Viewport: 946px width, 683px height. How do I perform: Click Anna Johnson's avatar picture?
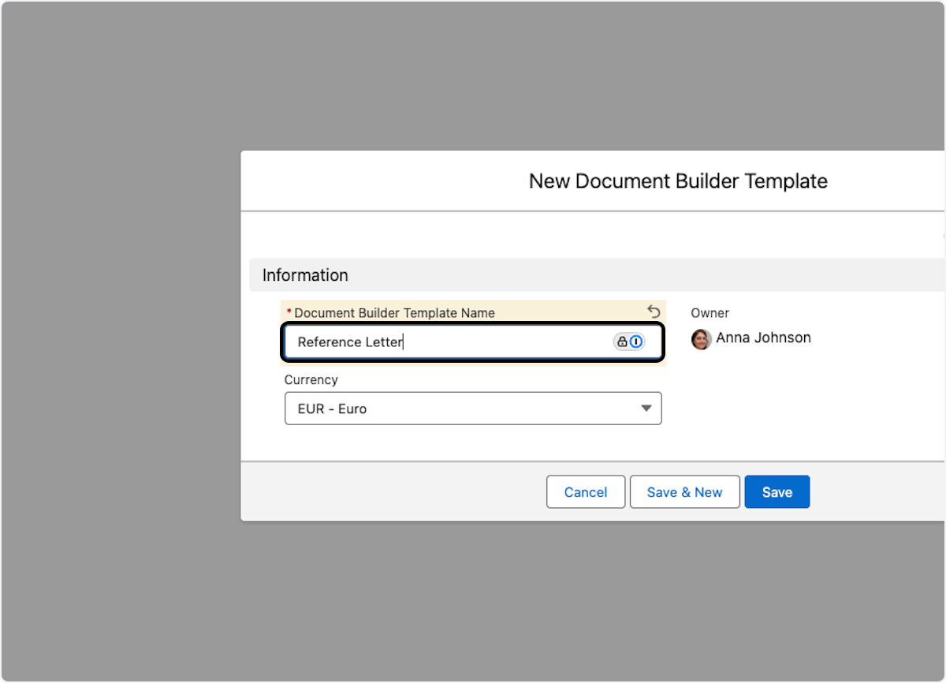point(701,339)
